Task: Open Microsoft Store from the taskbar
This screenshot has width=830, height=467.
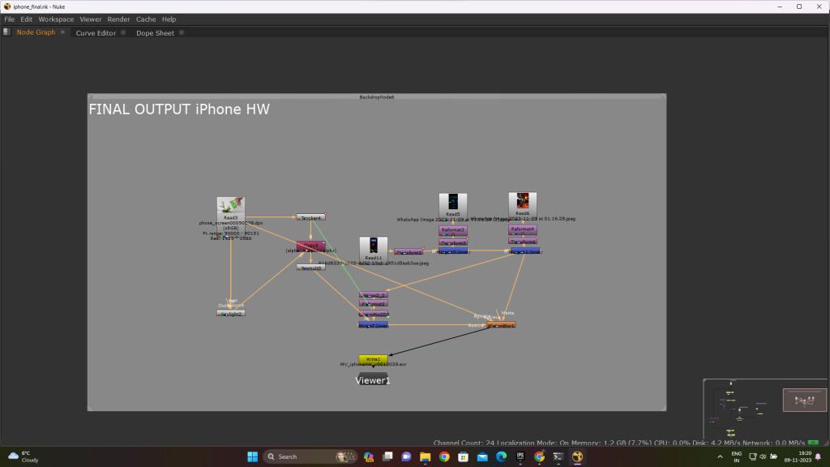Action: (x=463, y=456)
